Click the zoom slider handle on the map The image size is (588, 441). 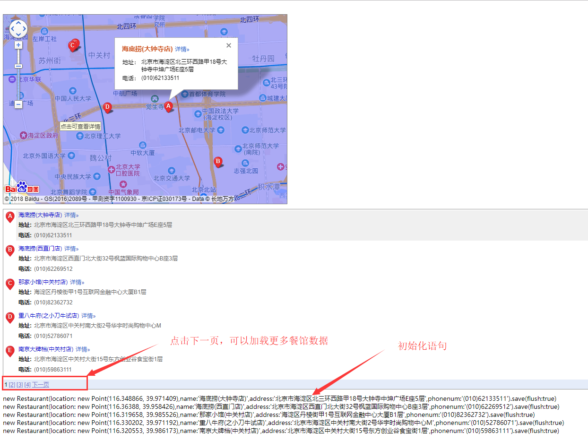pos(18,66)
